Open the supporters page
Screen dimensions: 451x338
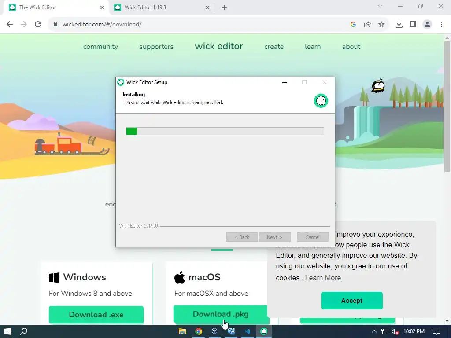(156, 47)
